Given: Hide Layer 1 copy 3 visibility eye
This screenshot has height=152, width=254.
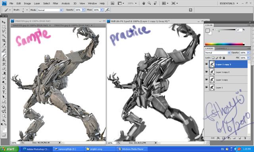Looking at the screenshot, I should (x=206, y=64).
